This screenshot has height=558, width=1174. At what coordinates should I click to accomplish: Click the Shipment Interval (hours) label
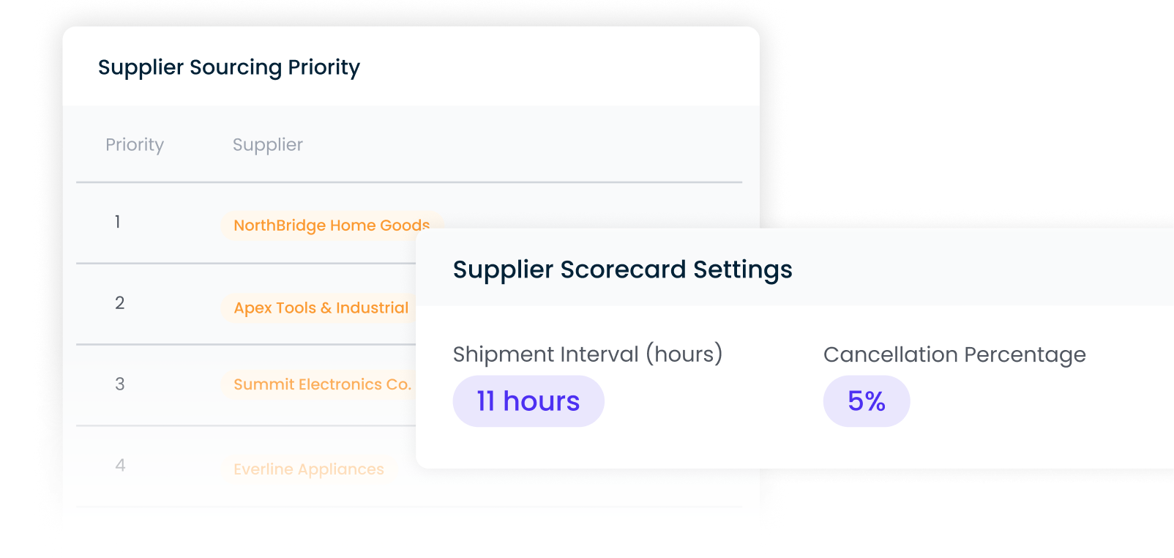click(x=586, y=354)
